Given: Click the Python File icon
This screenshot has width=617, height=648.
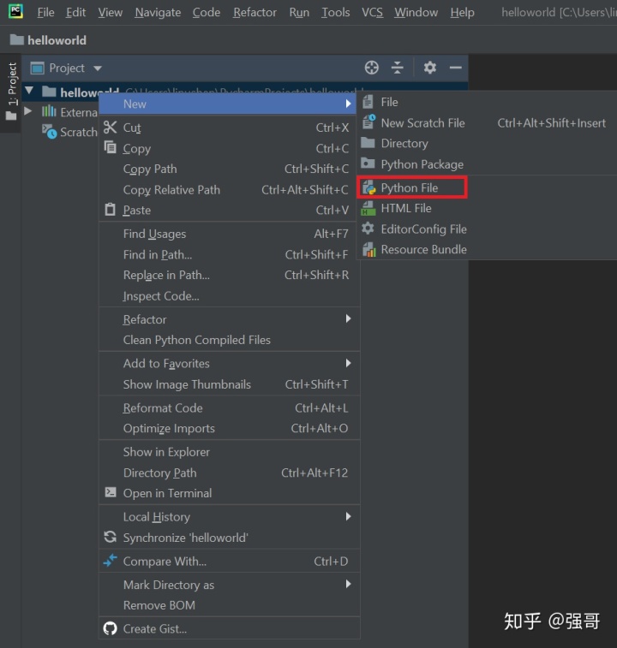Looking at the screenshot, I should click(368, 187).
